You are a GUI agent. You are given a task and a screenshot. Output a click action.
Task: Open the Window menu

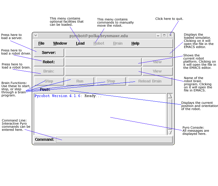click(x=60, y=43)
